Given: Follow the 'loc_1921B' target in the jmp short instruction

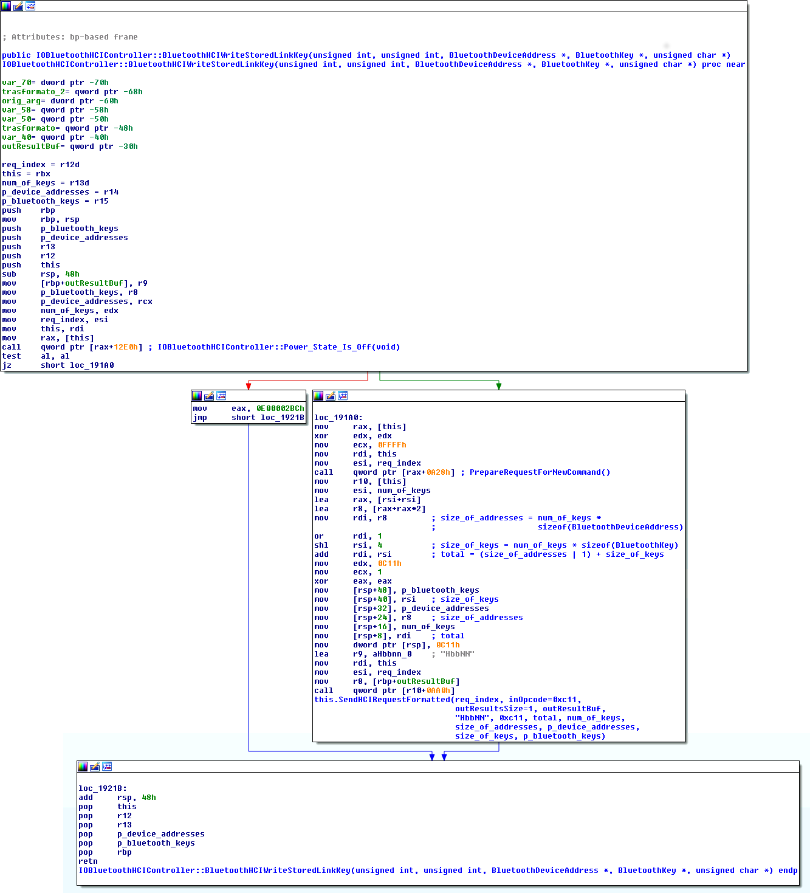Looking at the screenshot, I should click(x=283, y=418).
